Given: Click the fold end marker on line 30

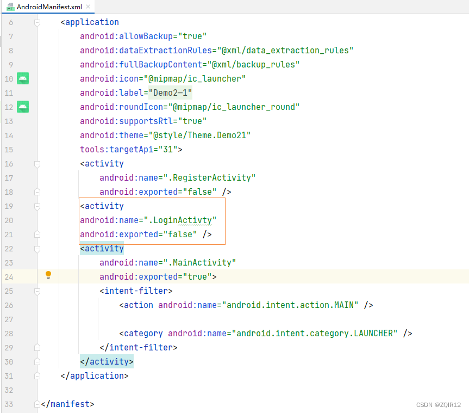Looking at the screenshot, I should [x=37, y=362].
